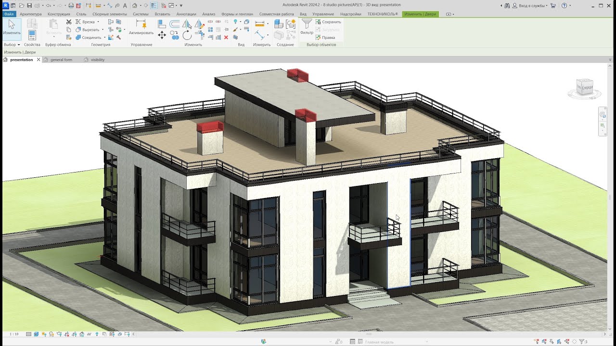
Task: Click the Save icon in quick access toolbar
Action: coord(29,6)
